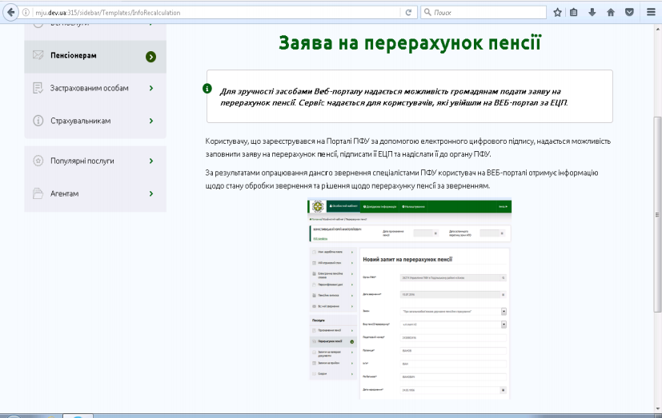Screen dimensions: 662x418
Task: Expand the Страхувальникам chevron
Action: click(x=151, y=121)
